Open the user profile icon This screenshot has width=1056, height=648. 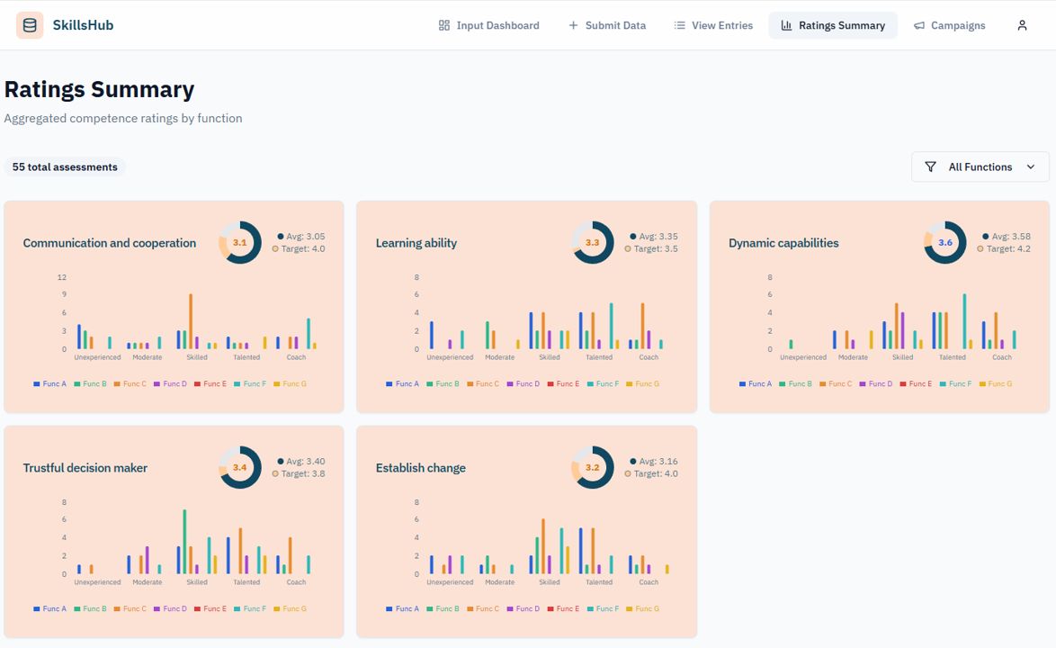(1022, 25)
